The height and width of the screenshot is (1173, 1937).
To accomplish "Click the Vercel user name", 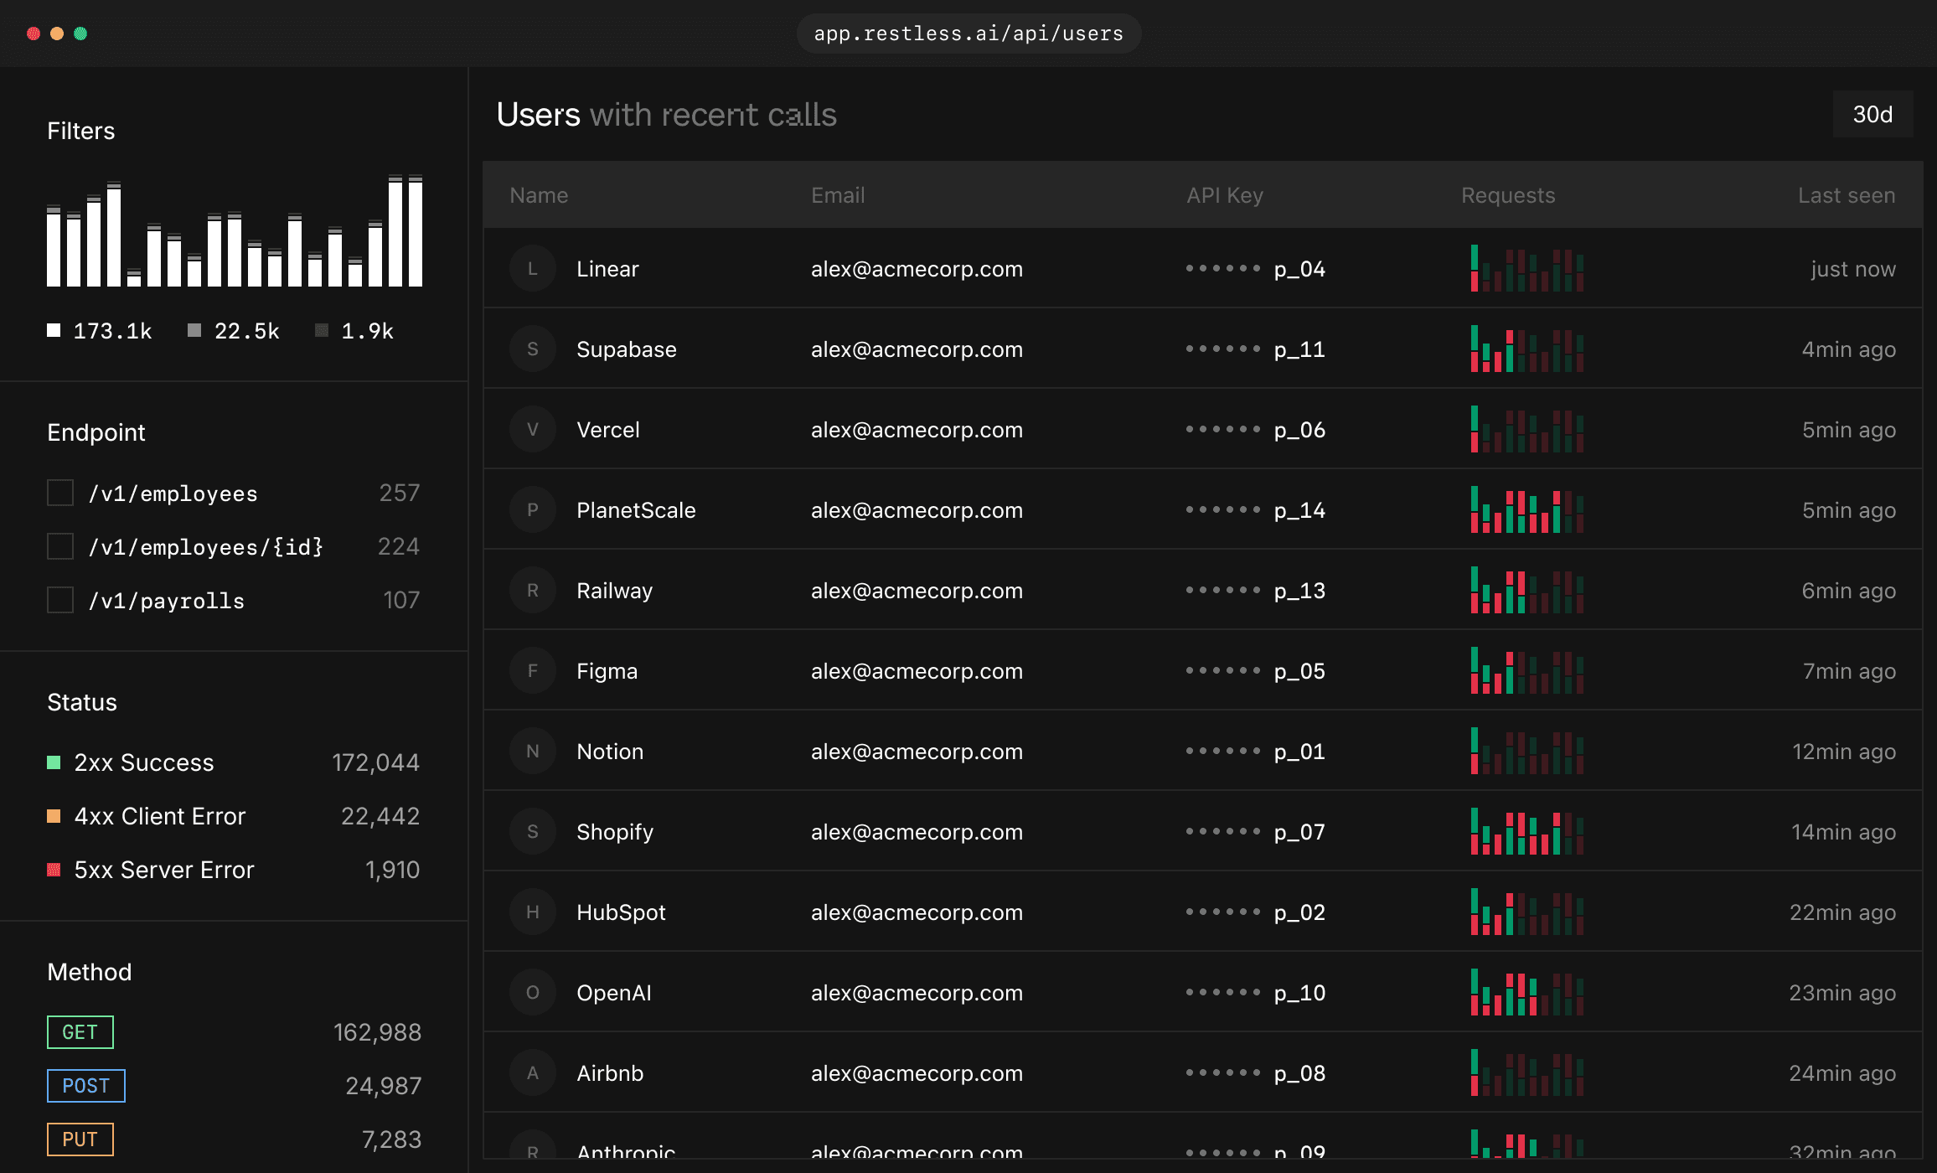I will point(608,430).
